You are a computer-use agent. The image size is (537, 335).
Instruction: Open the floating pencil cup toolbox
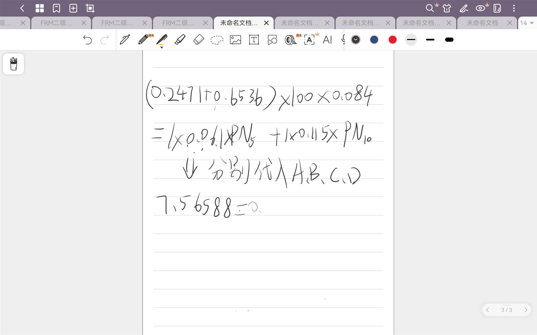point(13,64)
